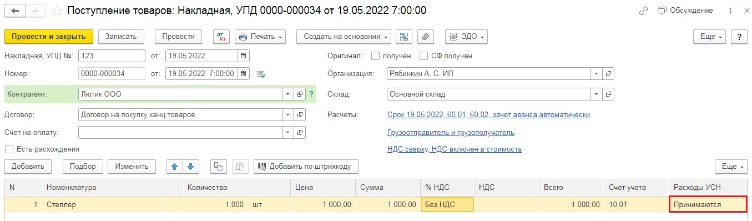Screen dimensions: 752x221
Task: Open the ЭДО menu
Action: 466,37
